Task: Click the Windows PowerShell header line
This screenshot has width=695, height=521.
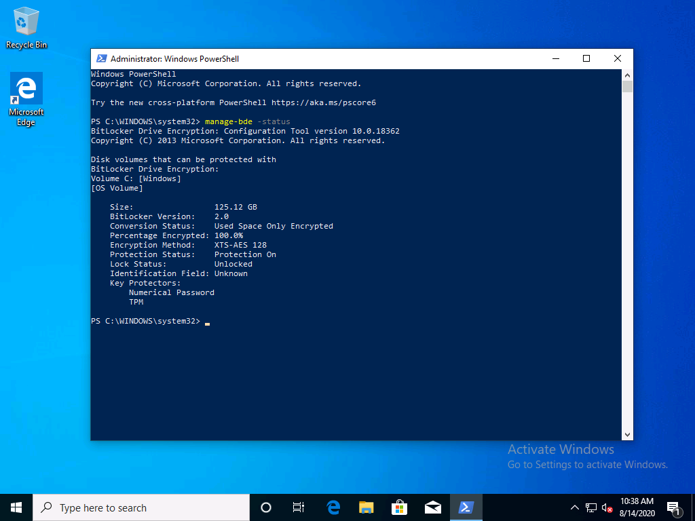Action: (134, 74)
